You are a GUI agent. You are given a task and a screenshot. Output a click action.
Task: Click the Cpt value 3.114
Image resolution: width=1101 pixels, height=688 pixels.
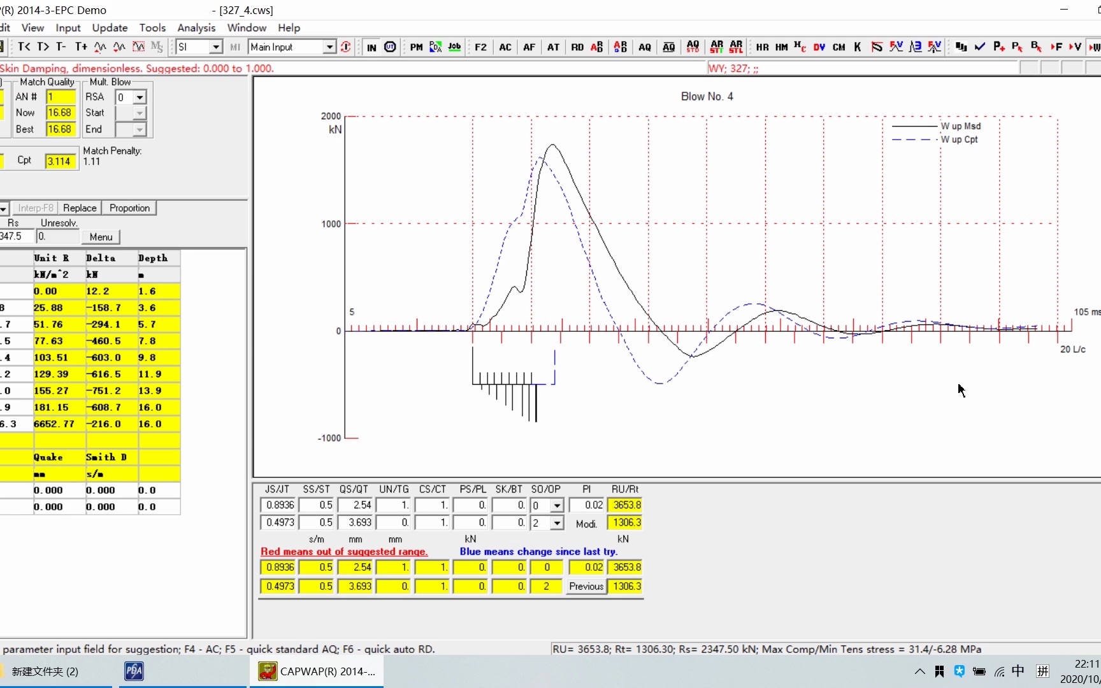click(61, 161)
